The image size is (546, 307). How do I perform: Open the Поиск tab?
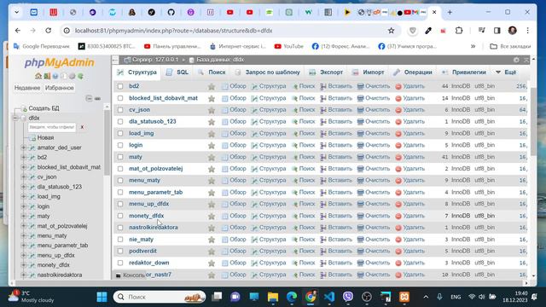(212, 72)
